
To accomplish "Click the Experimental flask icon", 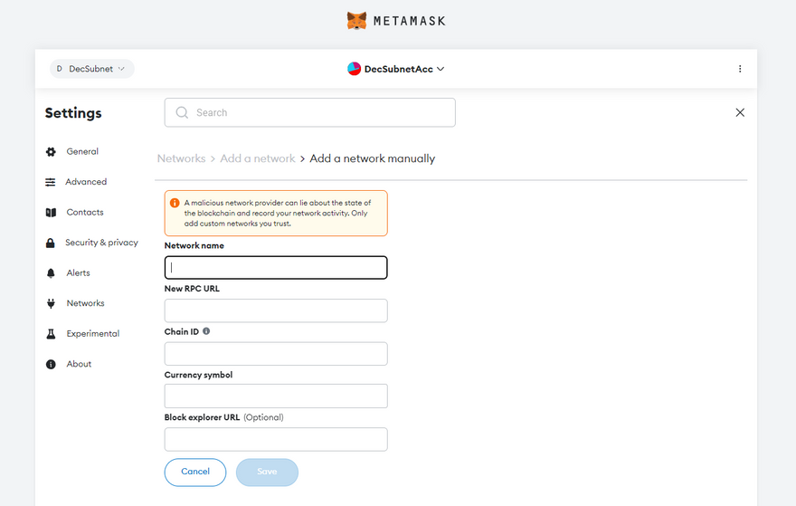I will click(x=51, y=334).
